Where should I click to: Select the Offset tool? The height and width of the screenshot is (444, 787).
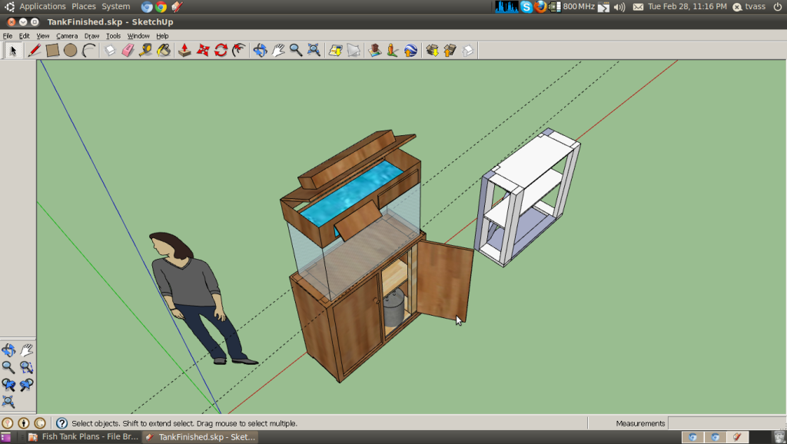pos(239,50)
